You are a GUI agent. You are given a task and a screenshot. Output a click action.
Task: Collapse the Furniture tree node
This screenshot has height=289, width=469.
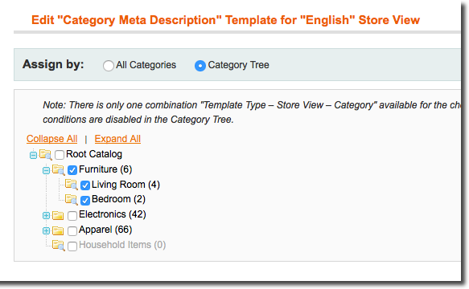click(x=46, y=170)
